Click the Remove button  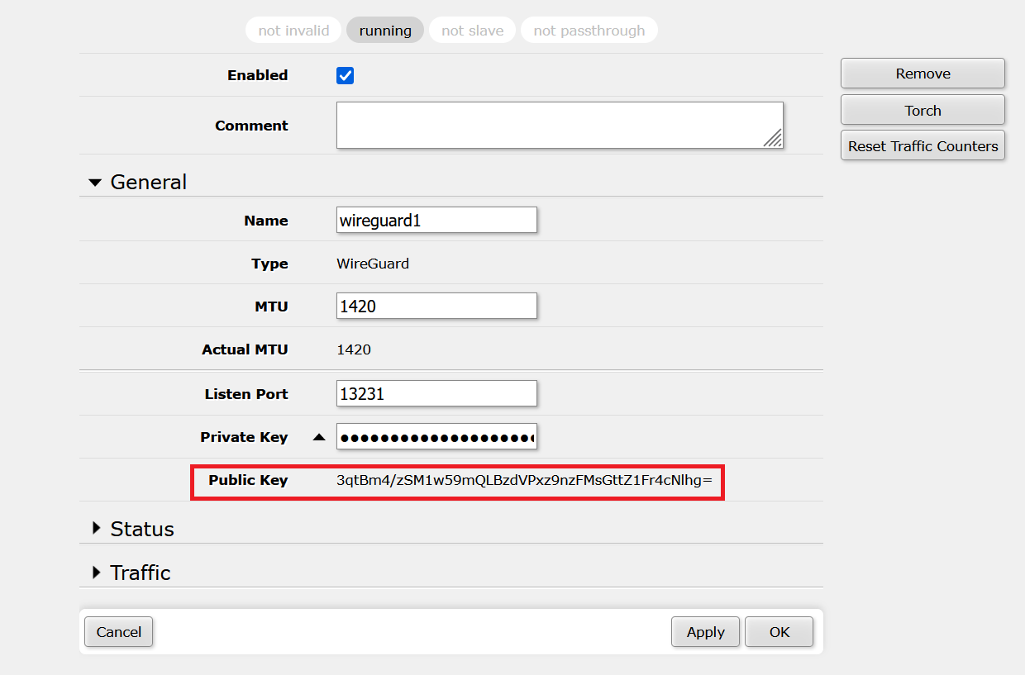tap(922, 74)
